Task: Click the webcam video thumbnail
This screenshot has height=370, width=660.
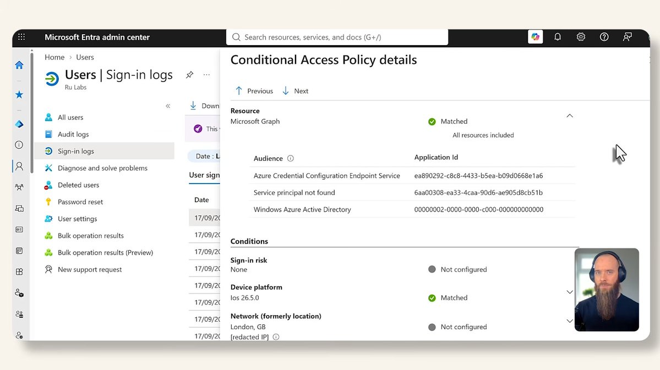Action: (607, 290)
